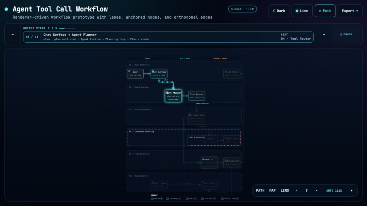Image resolution: width=367 pixels, height=206 pixels.
Task: Zoom out with the minus button
Action: (x=316, y=191)
